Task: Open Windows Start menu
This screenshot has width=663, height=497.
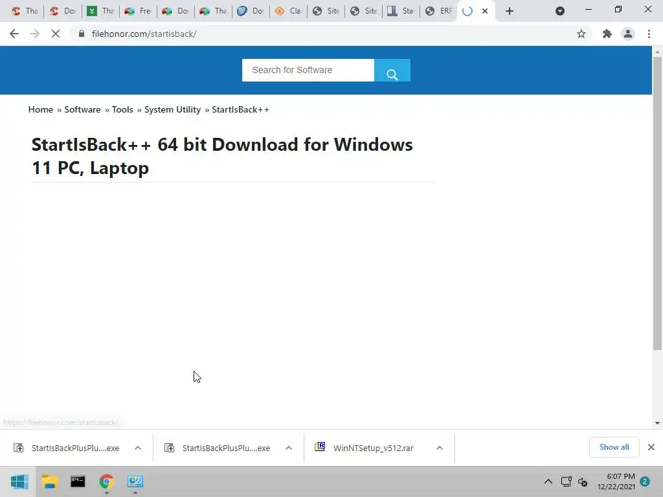Action: [x=19, y=481]
